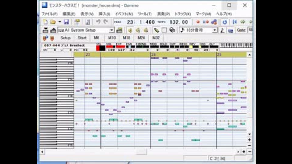Click the '057-064 ブラス BrssSect' instrument text
Image resolution: width=292 pixels, height=164 pixels.
click(x=64, y=45)
